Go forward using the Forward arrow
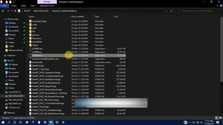 coord(8,11)
